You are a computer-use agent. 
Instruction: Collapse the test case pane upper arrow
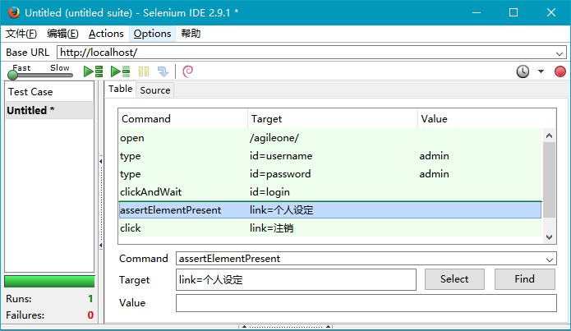click(x=100, y=161)
